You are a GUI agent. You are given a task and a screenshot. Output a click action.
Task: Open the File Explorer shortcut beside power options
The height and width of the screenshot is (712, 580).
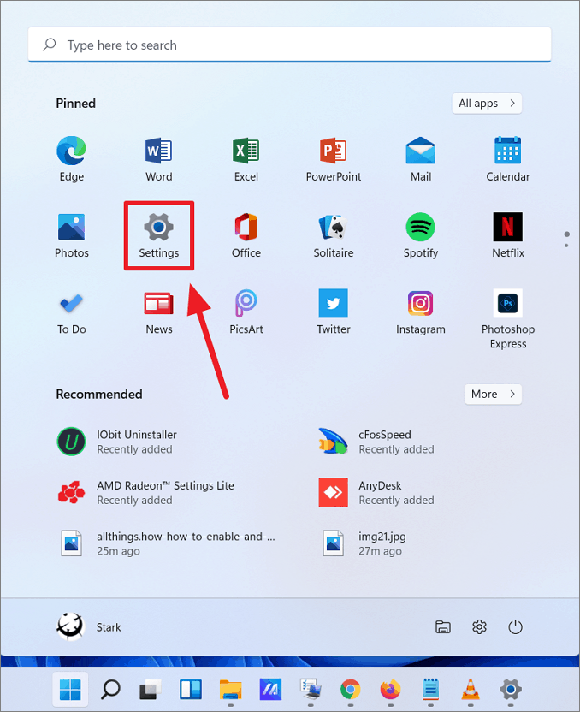pos(443,627)
